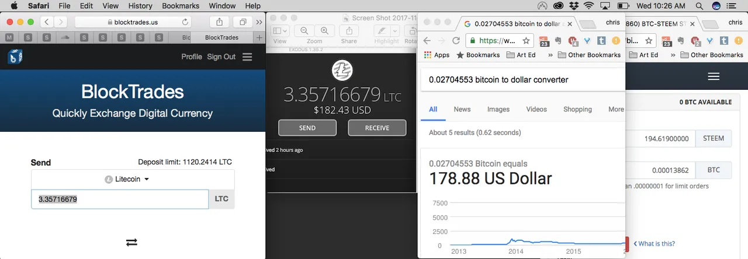Show all tabs in Safari
This screenshot has width=748, height=259.
[x=242, y=22]
